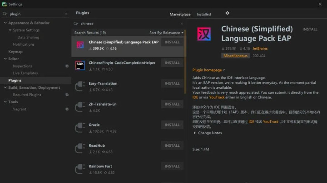Image resolution: width=327 pixels, height=183 pixels.
Task: Expand the Change Notes section
Action: click(x=196, y=133)
